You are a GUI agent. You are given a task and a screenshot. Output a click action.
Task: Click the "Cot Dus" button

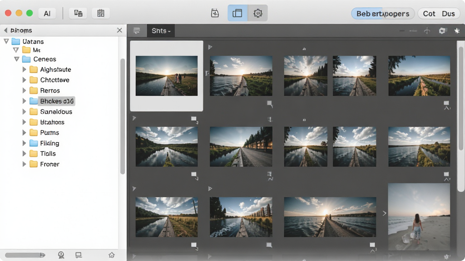[x=439, y=14]
